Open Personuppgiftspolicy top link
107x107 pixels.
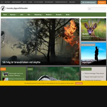tap(61, 2)
